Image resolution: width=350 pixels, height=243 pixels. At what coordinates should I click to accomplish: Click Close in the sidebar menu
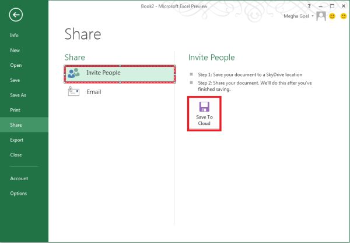tap(16, 155)
